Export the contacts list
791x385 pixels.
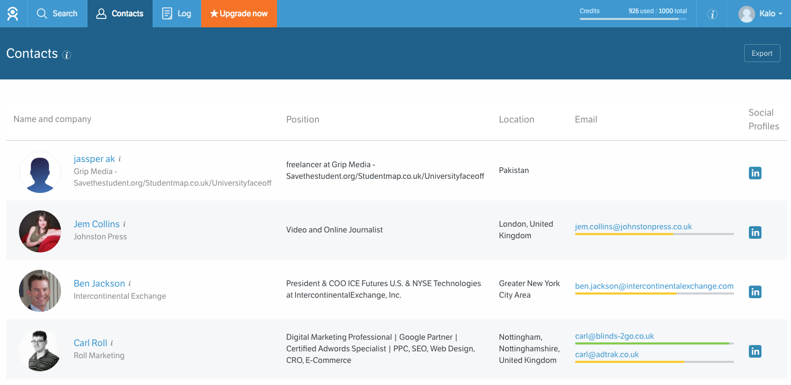[762, 53]
